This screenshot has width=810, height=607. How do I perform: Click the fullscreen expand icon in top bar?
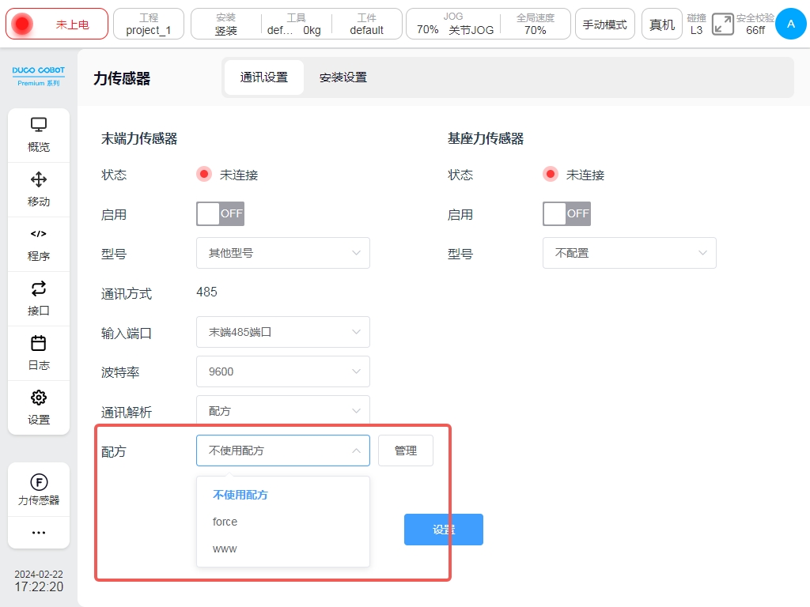(x=722, y=24)
